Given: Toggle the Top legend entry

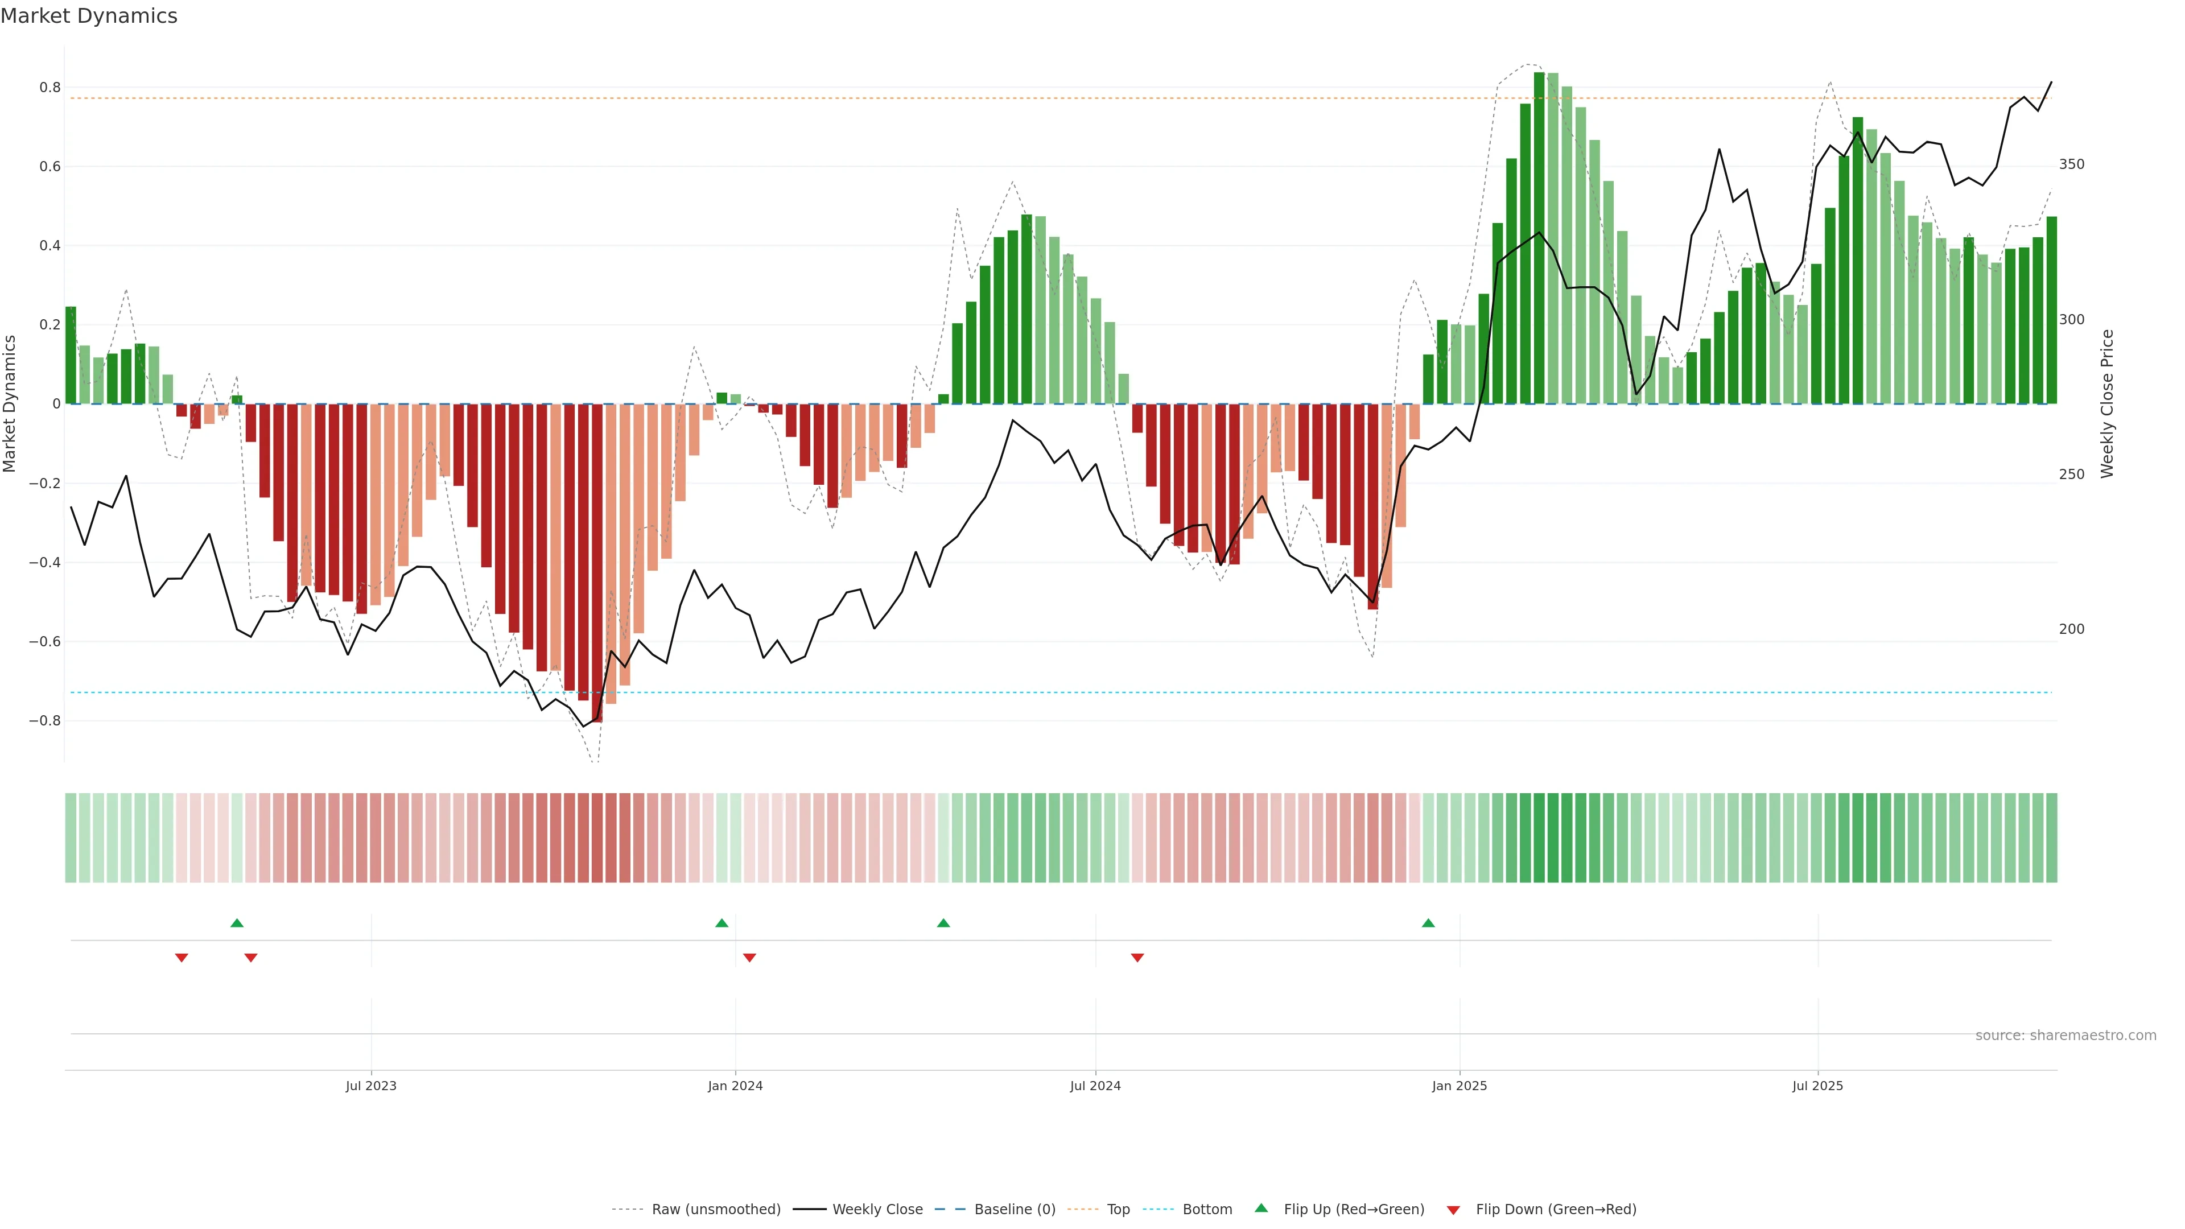Looking at the screenshot, I should pos(1118,1210).
